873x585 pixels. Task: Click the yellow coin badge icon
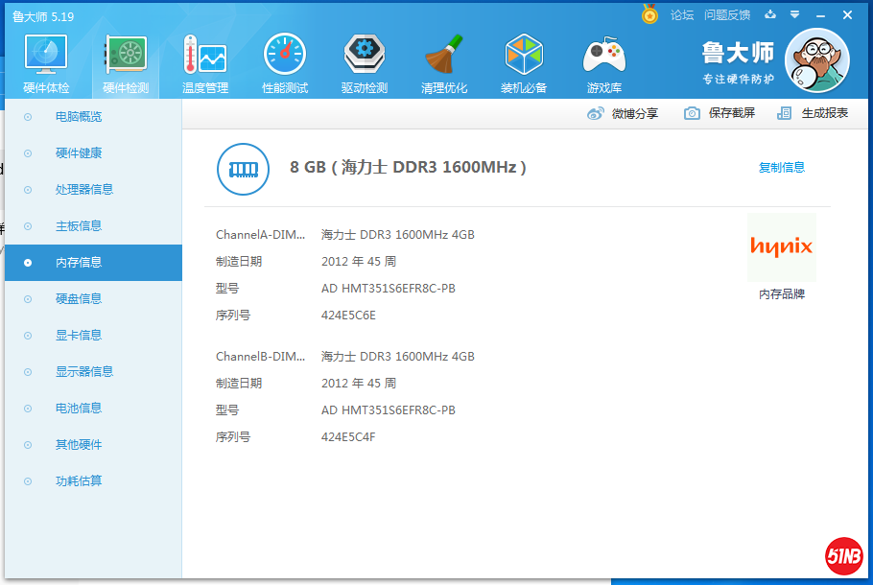(649, 14)
